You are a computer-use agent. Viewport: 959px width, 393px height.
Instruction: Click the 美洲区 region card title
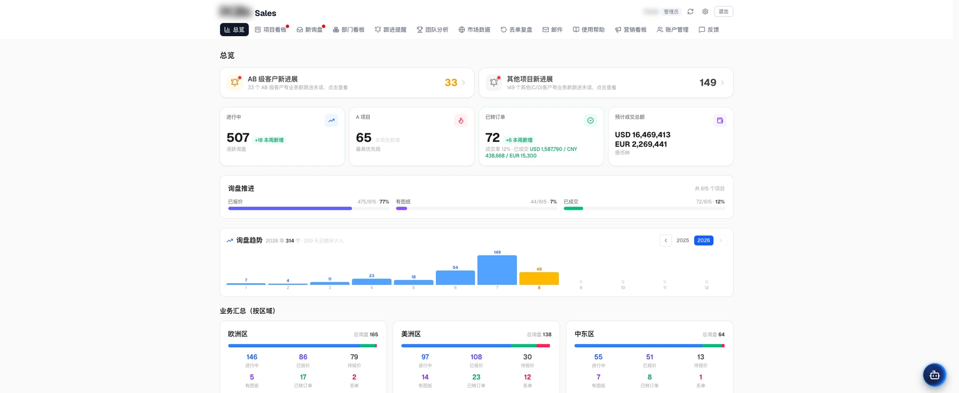pos(411,334)
